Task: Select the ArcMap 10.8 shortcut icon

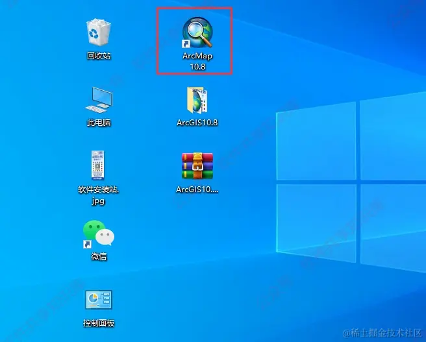Action: pyautogui.click(x=197, y=32)
